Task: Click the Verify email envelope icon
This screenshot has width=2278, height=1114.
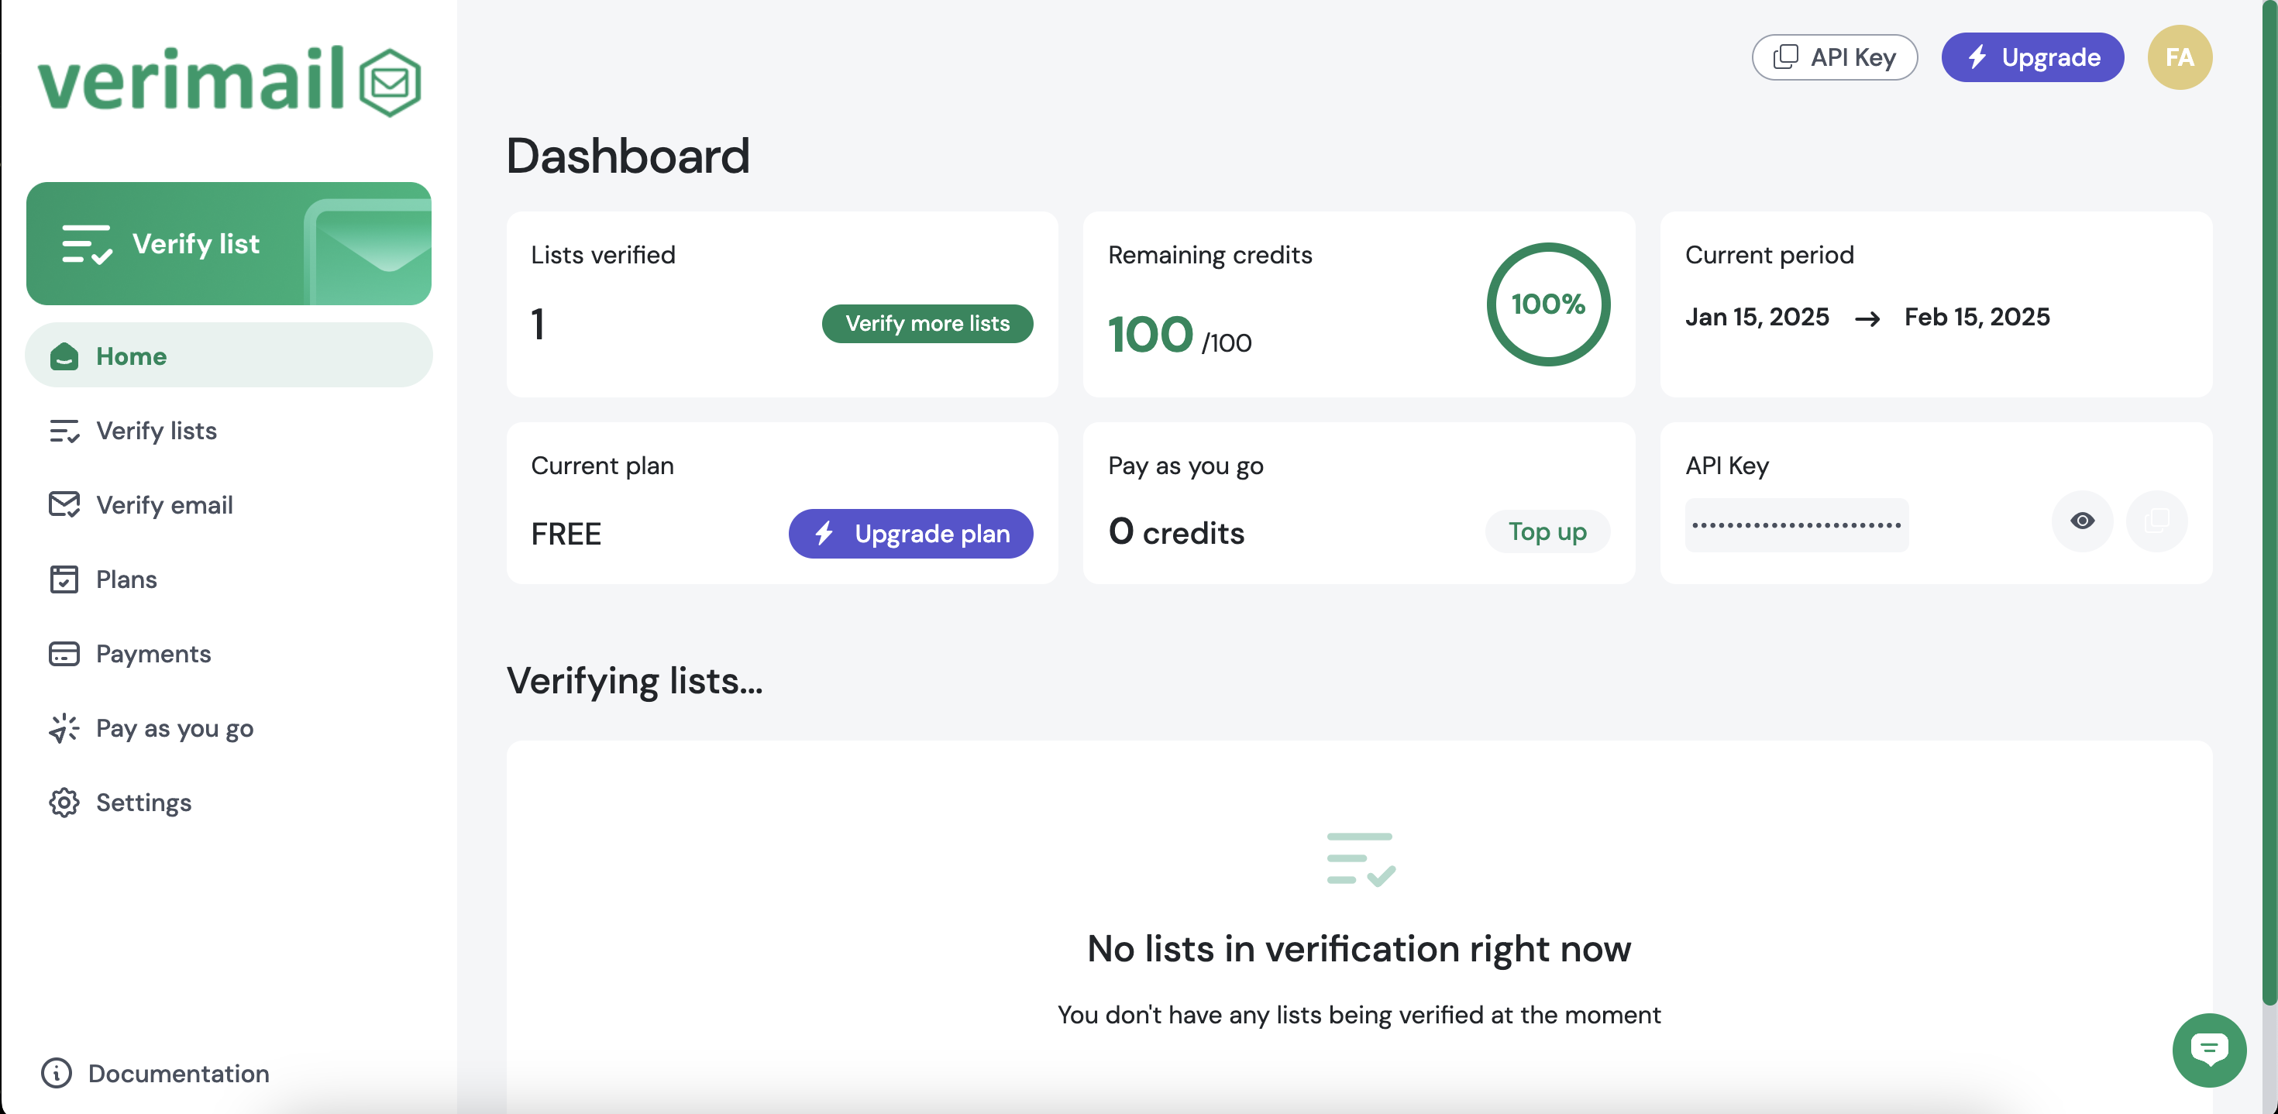Action: [64, 505]
